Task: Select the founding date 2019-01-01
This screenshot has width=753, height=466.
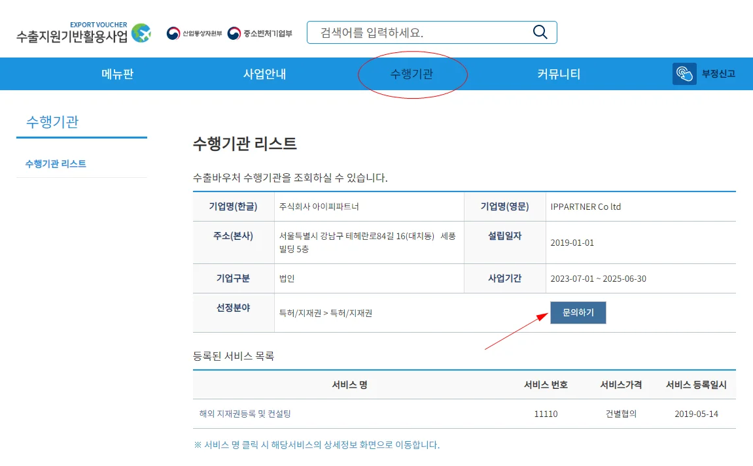Action: (x=572, y=242)
